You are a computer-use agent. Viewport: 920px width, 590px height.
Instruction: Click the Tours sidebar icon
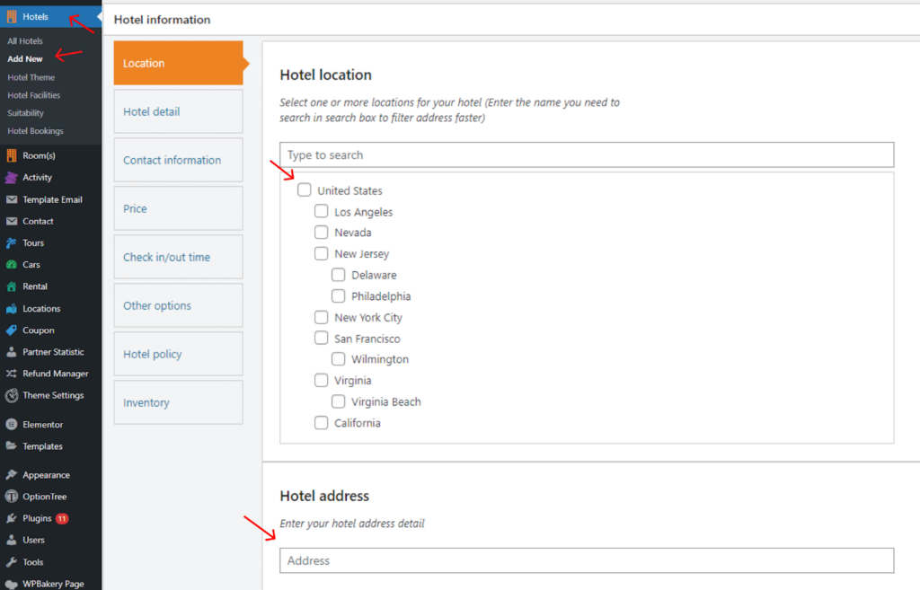click(11, 242)
